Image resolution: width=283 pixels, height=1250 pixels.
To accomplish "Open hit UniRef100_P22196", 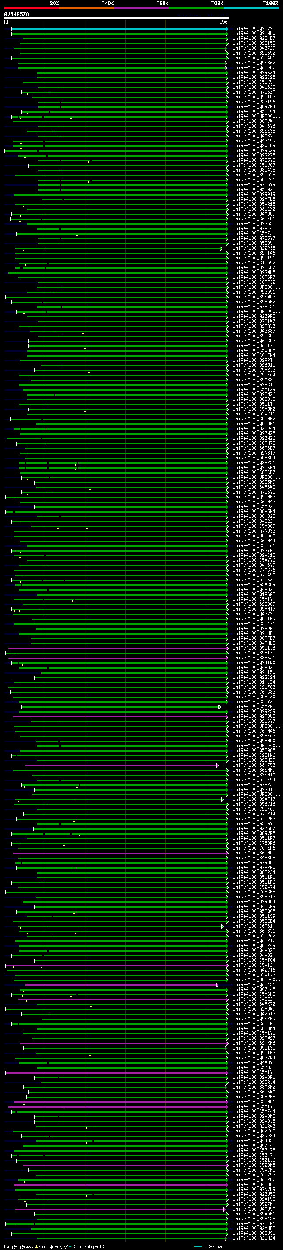I will pyautogui.click(x=254, y=102).
